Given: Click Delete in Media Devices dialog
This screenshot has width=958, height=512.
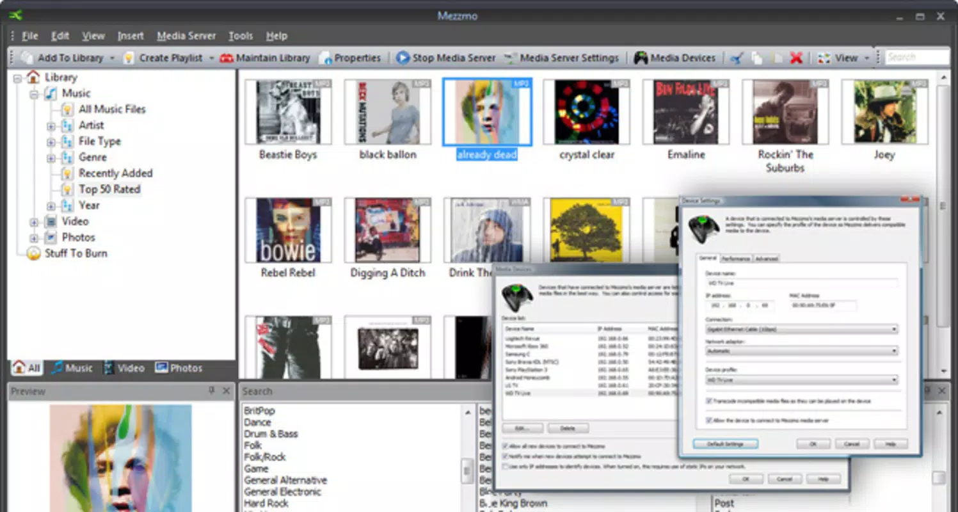Looking at the screenshot, I should [x=568, y=428].
